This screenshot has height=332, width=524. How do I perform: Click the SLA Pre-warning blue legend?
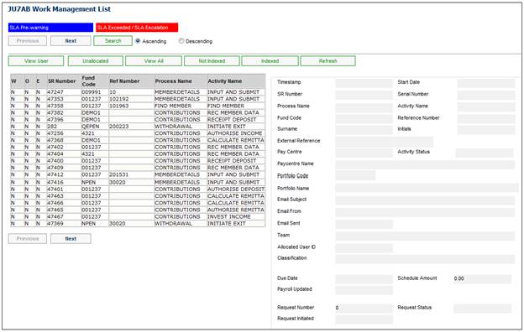coord(50,28)
